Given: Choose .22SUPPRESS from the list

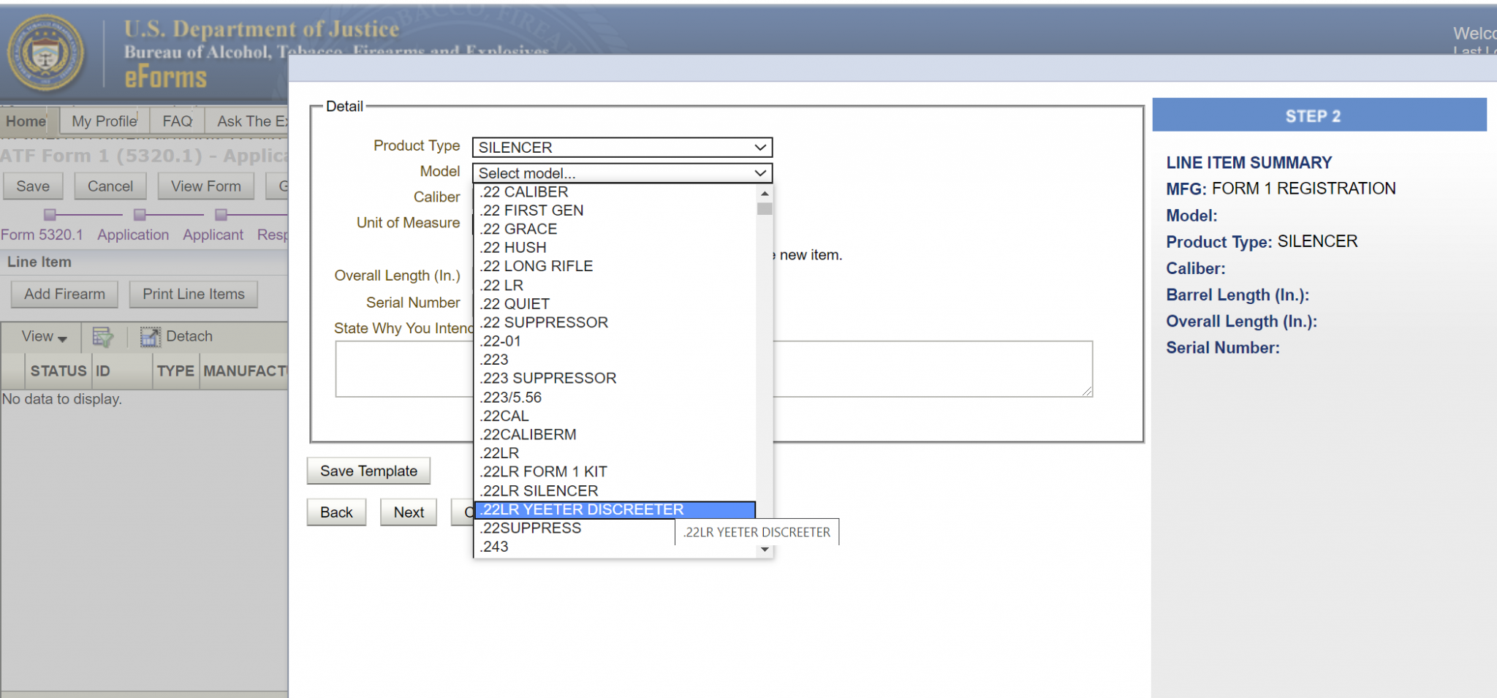Looking at the screenshot, I should coord(574,528).
